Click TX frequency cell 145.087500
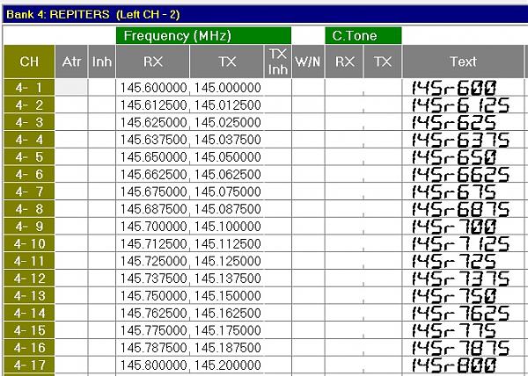Image resolution: width=528 pixels, height=376 pixels. (x=227, y=209)
